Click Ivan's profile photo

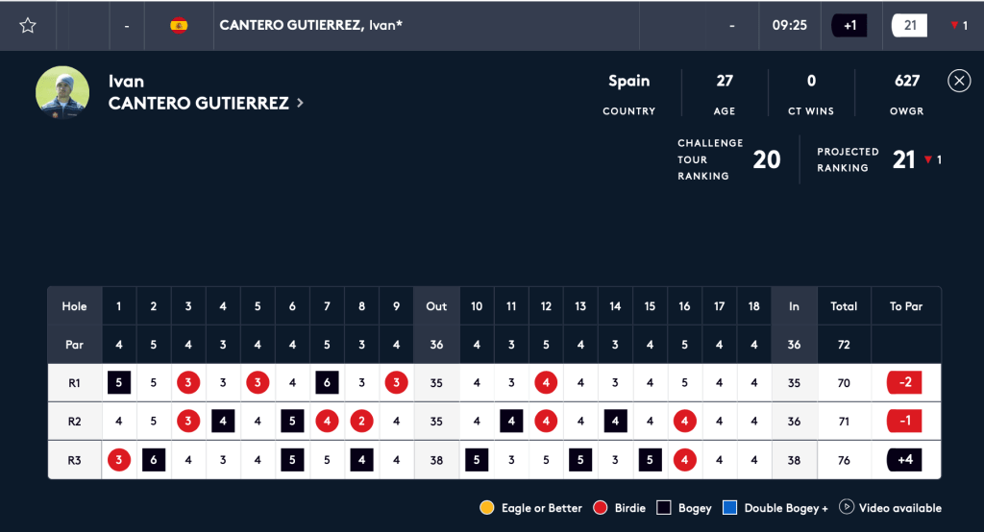(x=62, y=92)
